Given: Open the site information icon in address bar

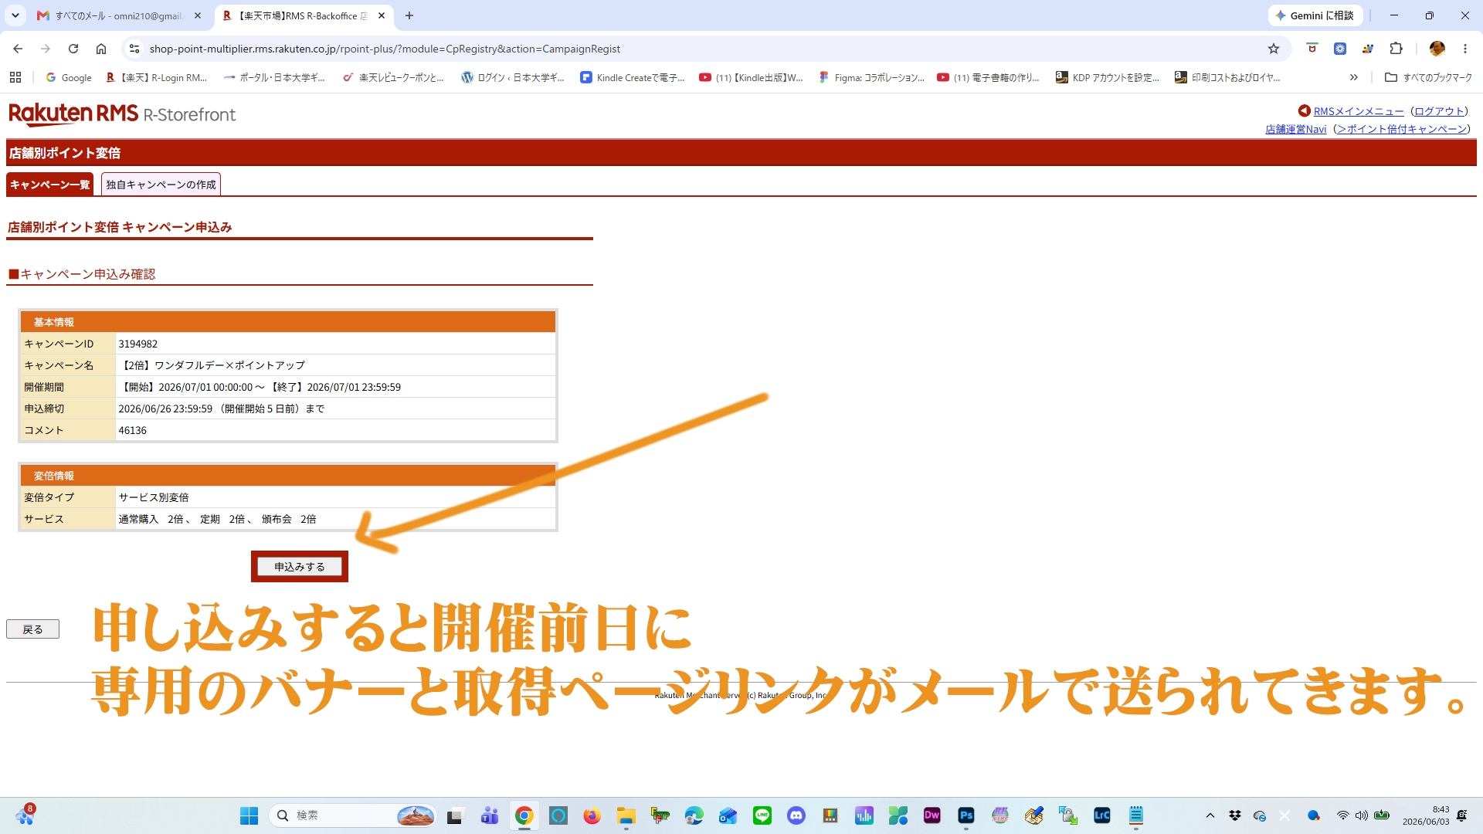Looking at the screenshot, I should 134,49.
